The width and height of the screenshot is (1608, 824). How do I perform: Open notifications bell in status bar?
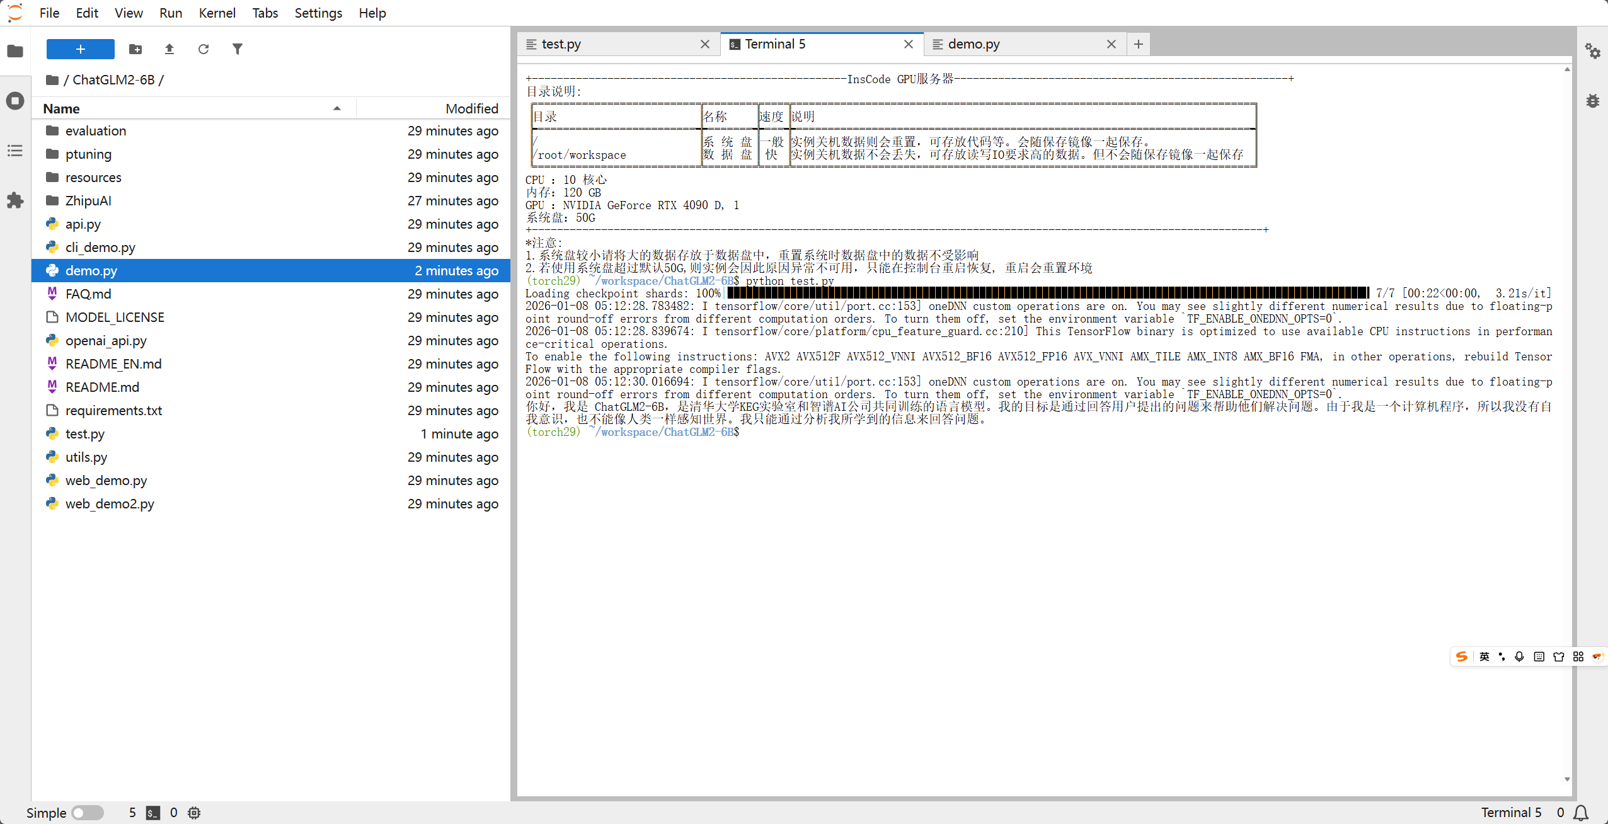[1581, 813]
